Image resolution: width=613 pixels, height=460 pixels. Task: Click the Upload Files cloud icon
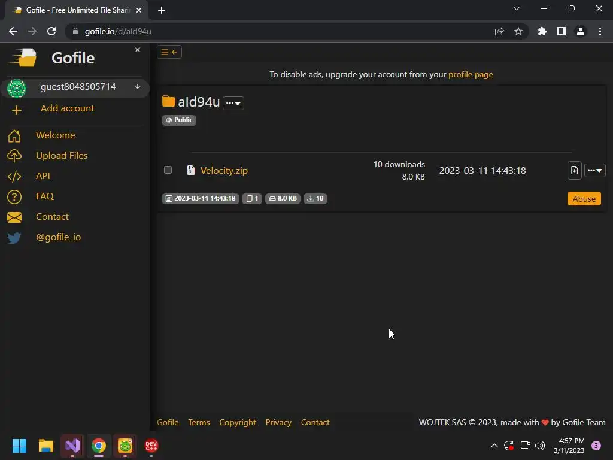pyautogui.click(x=14, y=156)
